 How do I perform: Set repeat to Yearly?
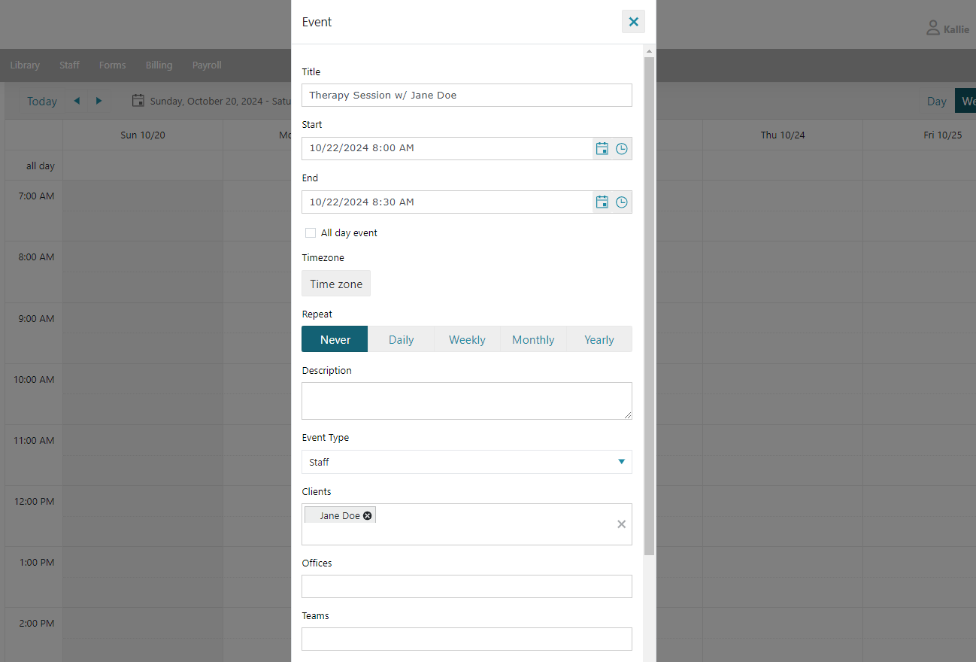click(599, 339)
